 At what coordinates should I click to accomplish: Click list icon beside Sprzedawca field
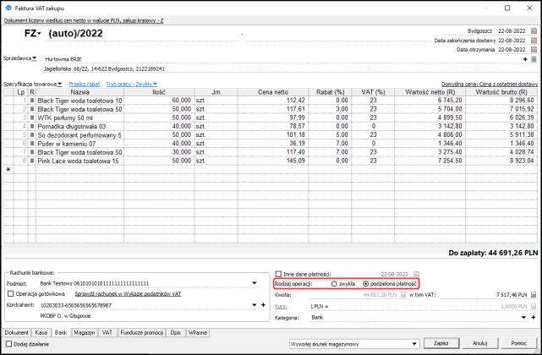tap(534, 59)
